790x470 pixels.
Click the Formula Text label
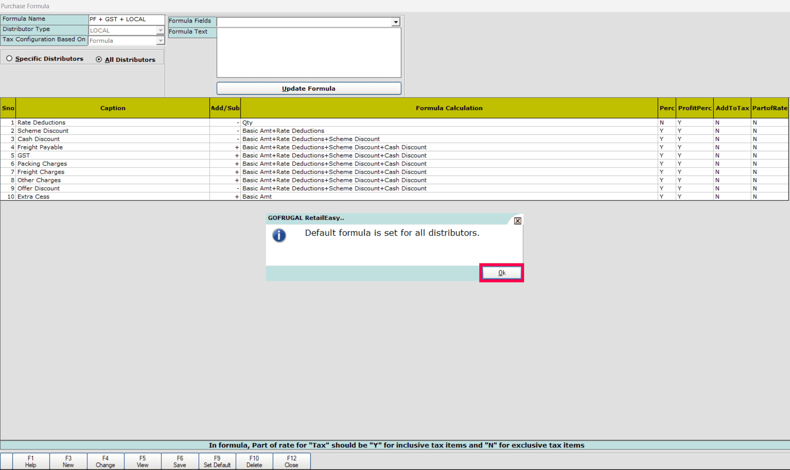(188, 32)
